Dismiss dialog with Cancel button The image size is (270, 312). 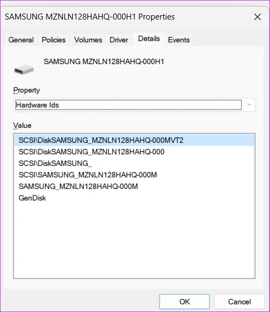click(239, 302)
